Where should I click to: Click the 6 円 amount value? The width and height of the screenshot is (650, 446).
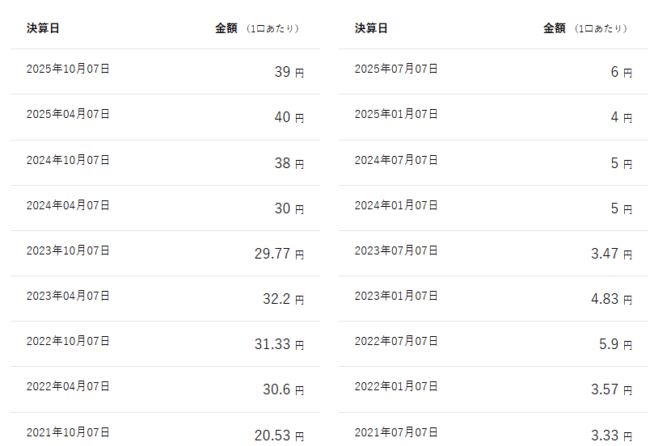tap(621, 72)
